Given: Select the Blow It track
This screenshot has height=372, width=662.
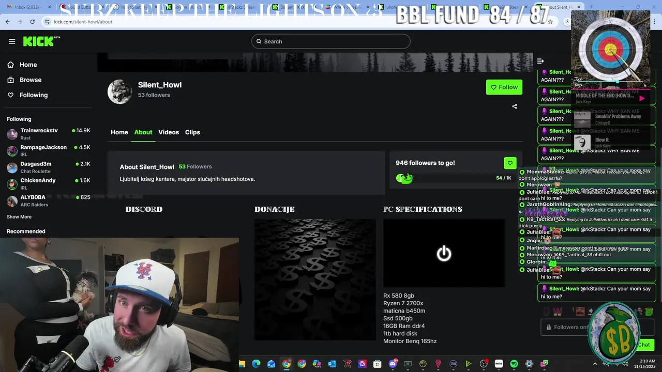Looking at the screenshot, I should pyautogui.click(x=610, y=142).
